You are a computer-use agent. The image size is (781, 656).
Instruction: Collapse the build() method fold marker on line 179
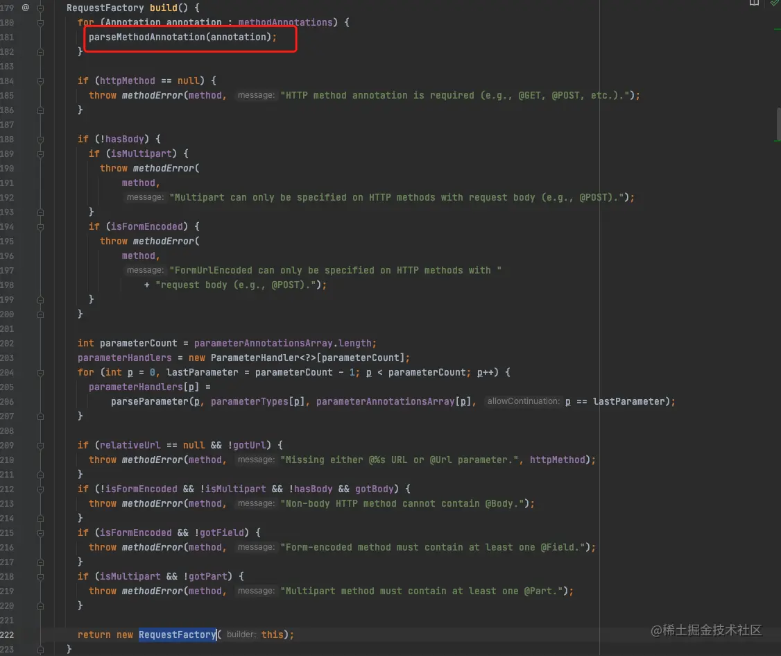[x=40, y=8]
